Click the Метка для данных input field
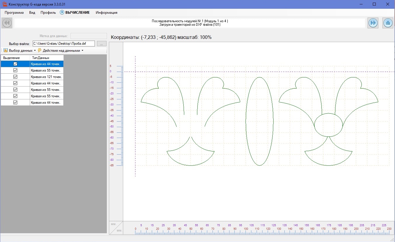This screenshot has height=242, width=395. pos(89,36)
